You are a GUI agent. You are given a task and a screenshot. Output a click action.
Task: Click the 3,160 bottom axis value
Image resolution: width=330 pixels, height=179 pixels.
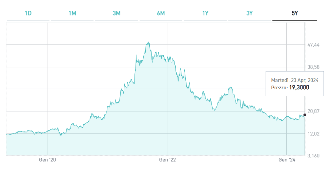point(313,156)
